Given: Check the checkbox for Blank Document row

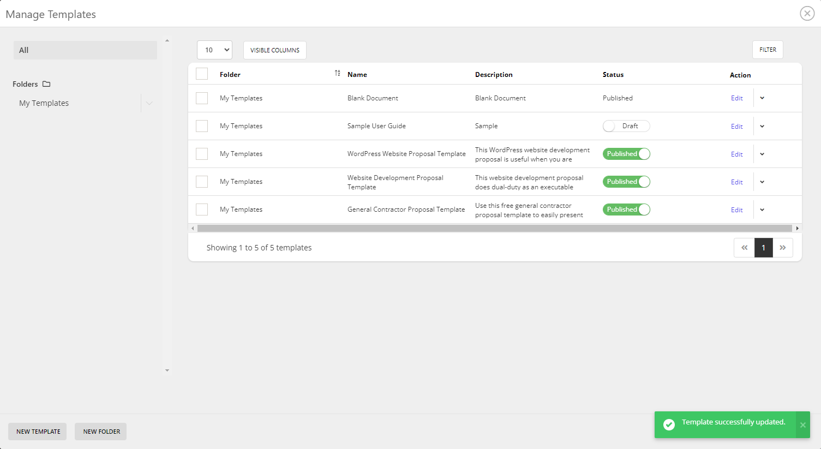Looking at the screenshot, I should 201,98.
